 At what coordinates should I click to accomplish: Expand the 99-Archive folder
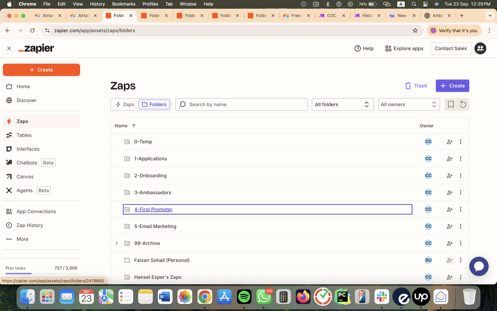tap(117, 243)
